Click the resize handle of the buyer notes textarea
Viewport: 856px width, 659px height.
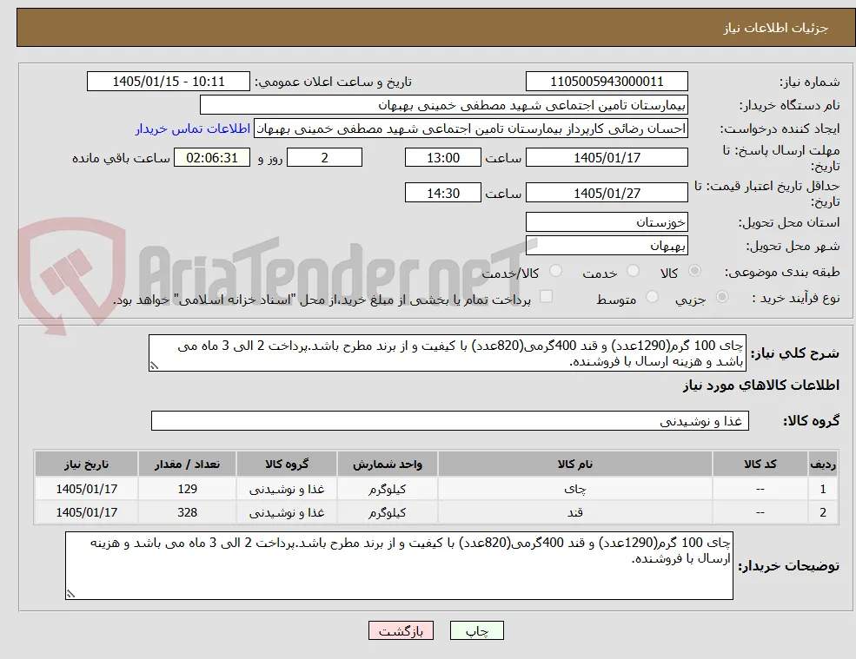pos(70,594)
